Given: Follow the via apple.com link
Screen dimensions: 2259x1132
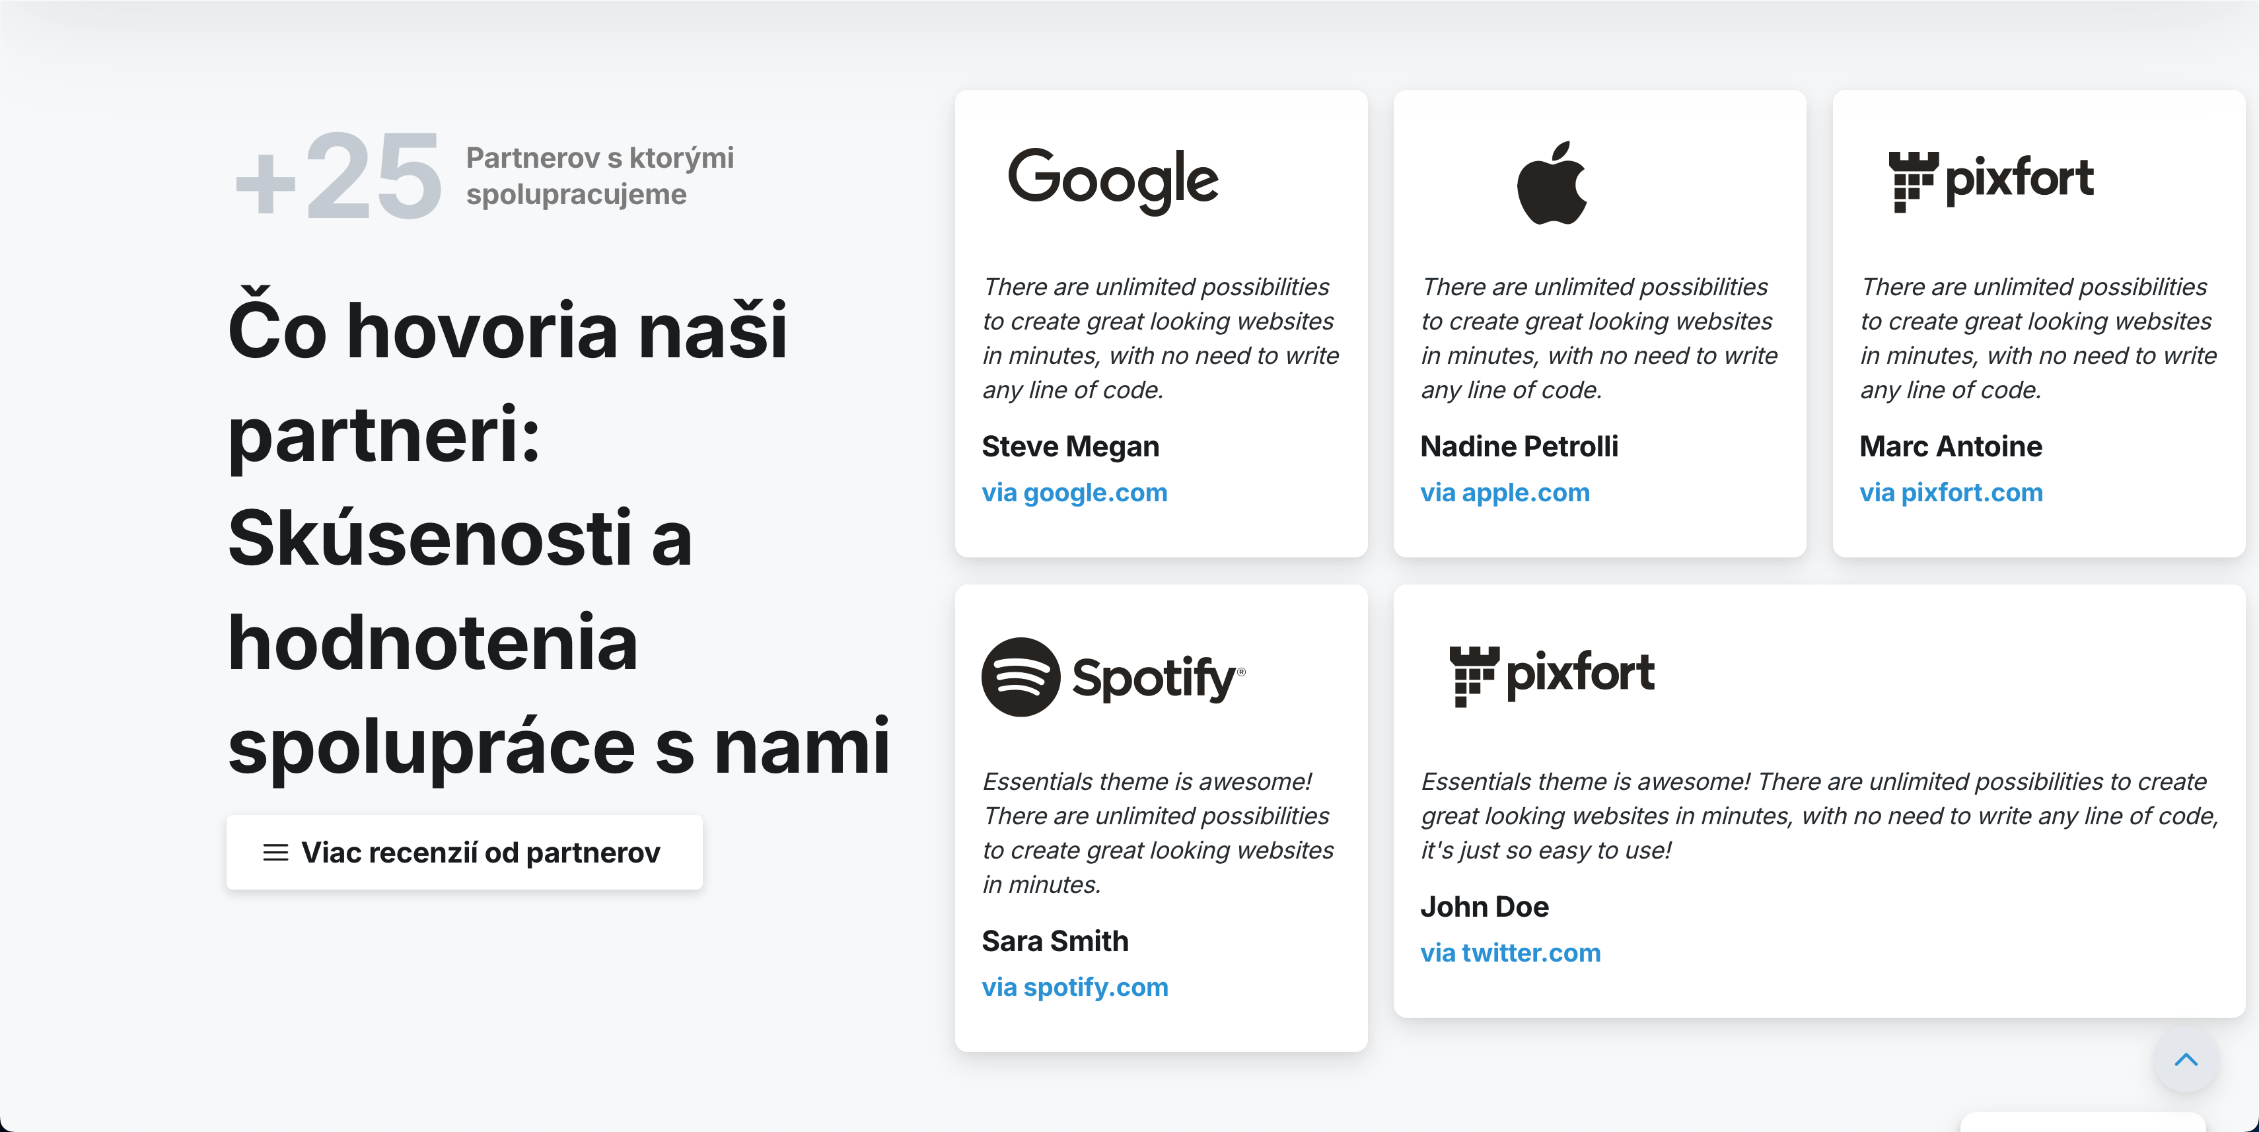Looking at the screenshot, I should coord(1505,493).
